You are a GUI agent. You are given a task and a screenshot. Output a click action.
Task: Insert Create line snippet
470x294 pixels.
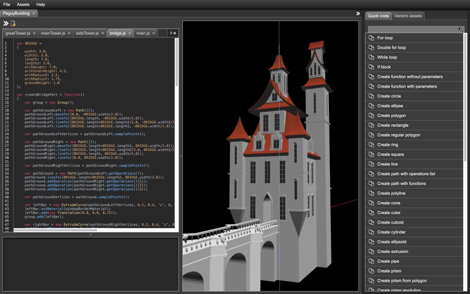pos(414,164)
